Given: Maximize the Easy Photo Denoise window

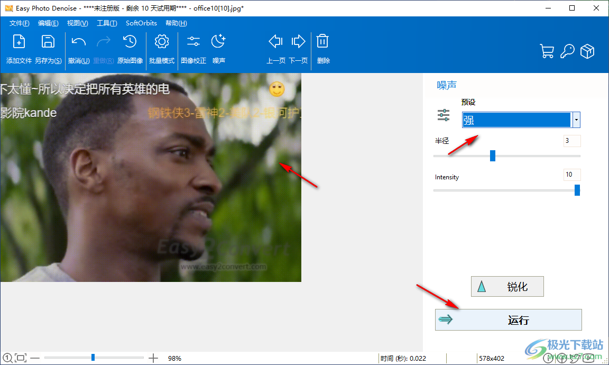Looking at the screenshot, I should pos(572,8).
